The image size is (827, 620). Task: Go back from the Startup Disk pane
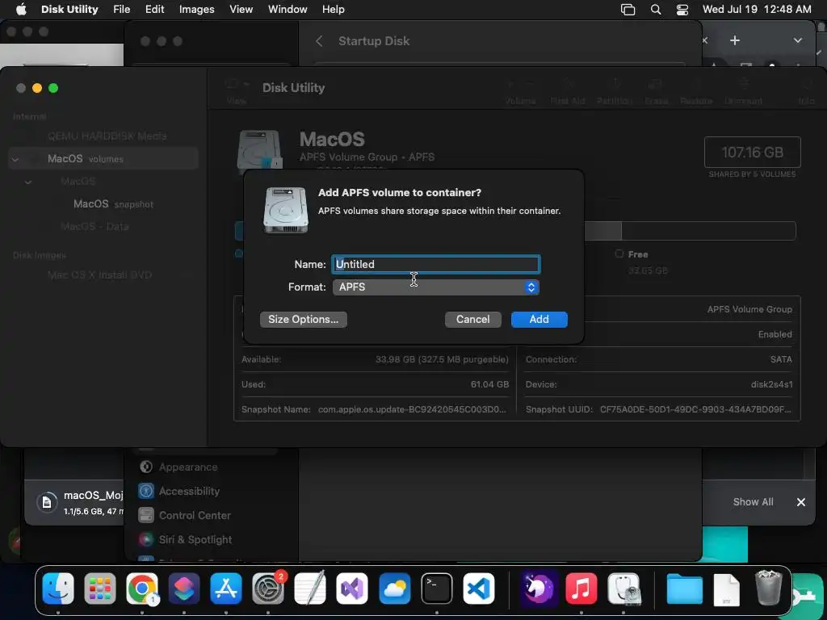[x=318, y=41]
